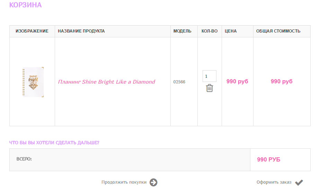Select the Название продукта column header

pyautogui.click(x=81, y=31)
